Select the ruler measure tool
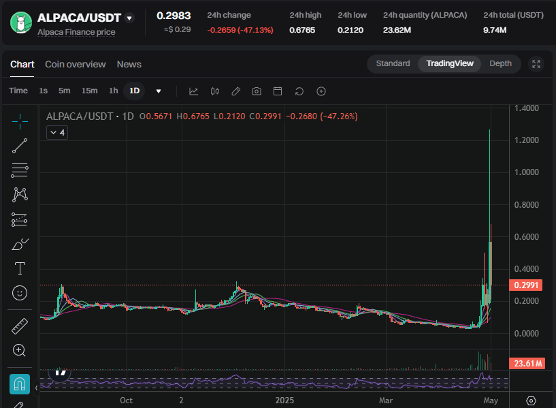The width and height of the screenshot is (556, 408). click(x=20, y=326)
